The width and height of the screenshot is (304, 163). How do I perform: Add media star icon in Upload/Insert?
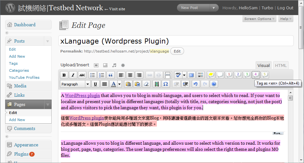coord(123,65)
